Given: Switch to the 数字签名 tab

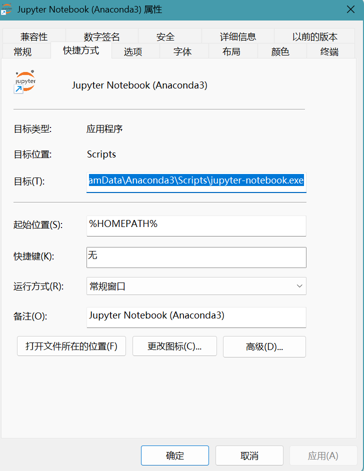Looking at the screenshot, I should (102, 36).
